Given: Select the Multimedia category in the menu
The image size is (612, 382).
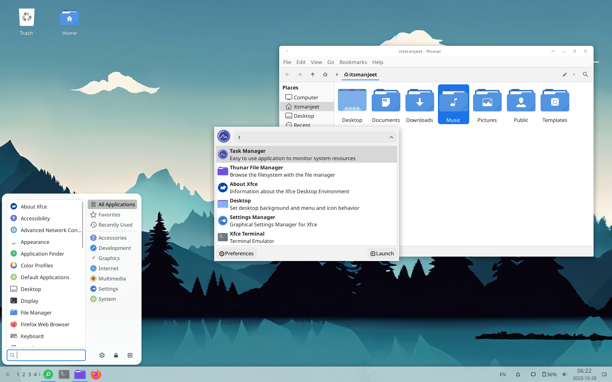Looking at the screenshot, I should tap(112, 279).
